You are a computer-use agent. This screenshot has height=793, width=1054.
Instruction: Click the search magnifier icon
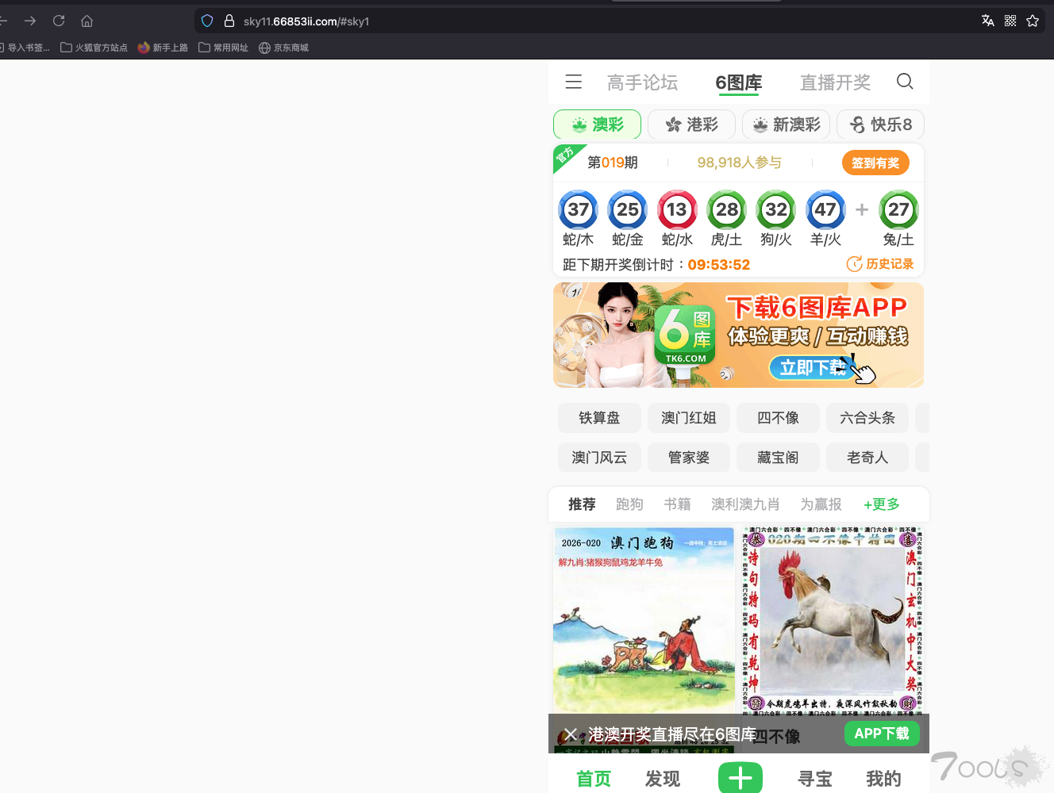(904, 82)
